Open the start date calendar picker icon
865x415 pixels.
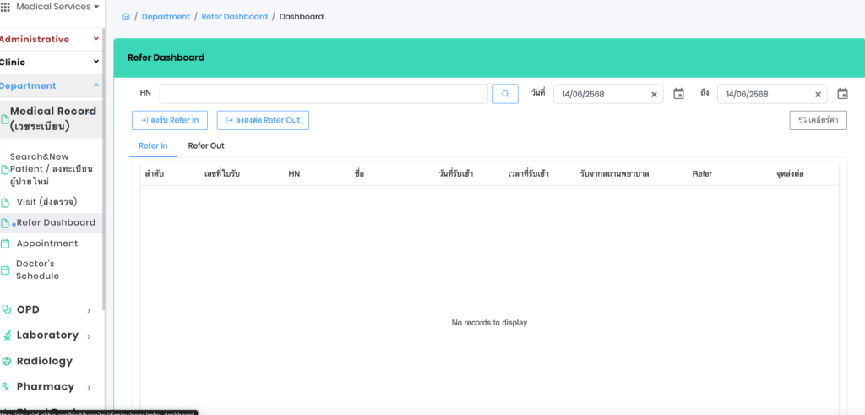tap(678, 94)
